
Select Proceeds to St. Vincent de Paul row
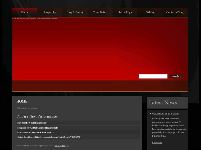[x=79, y=132]
